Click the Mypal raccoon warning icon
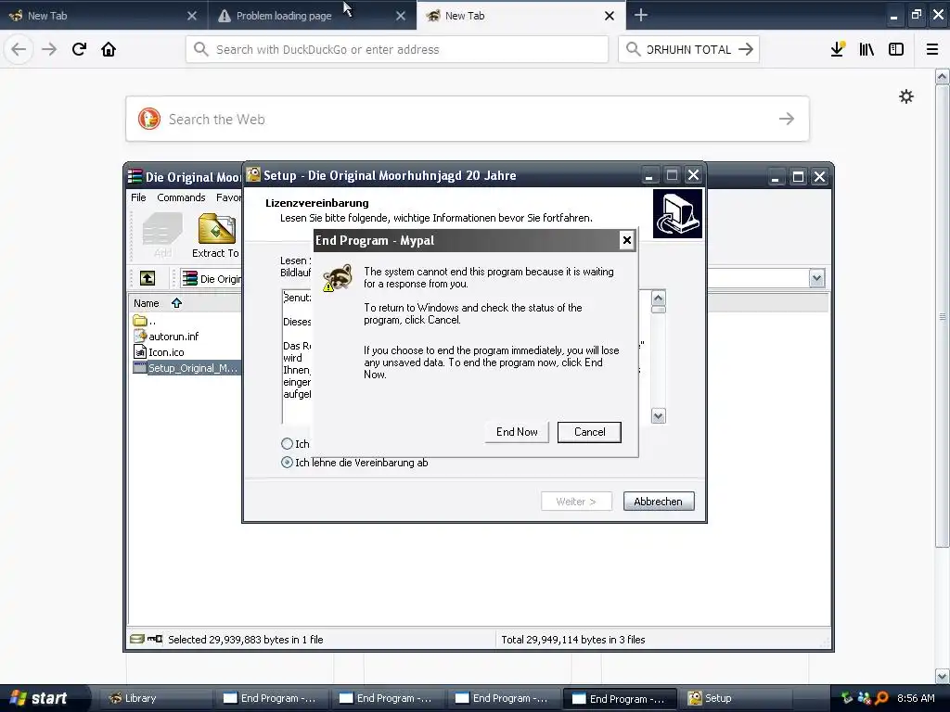 338,277
